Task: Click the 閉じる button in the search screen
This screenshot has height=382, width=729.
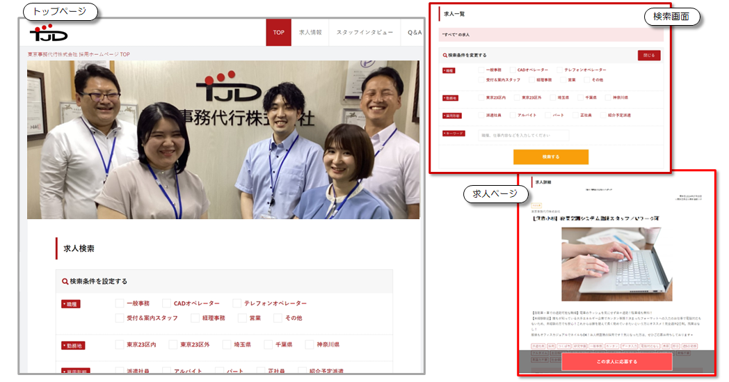Action: (x=649, y=56)
